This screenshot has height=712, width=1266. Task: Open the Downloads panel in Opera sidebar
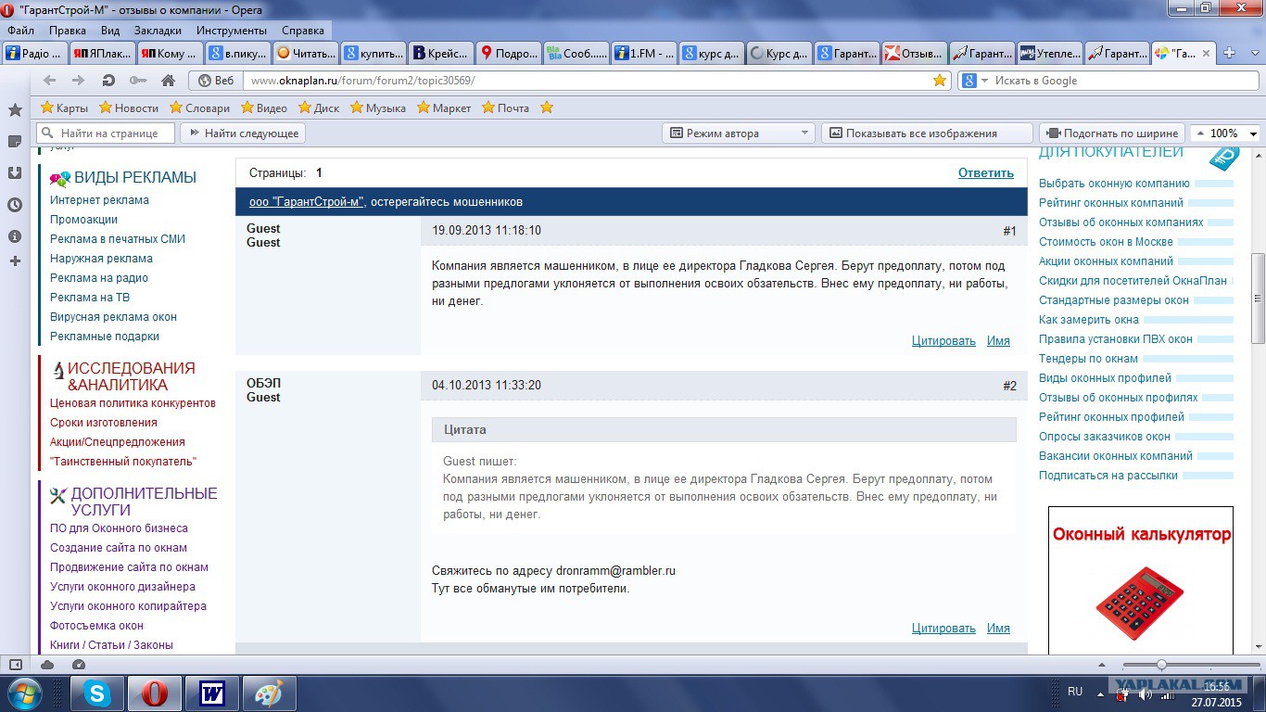pos(15,173)
